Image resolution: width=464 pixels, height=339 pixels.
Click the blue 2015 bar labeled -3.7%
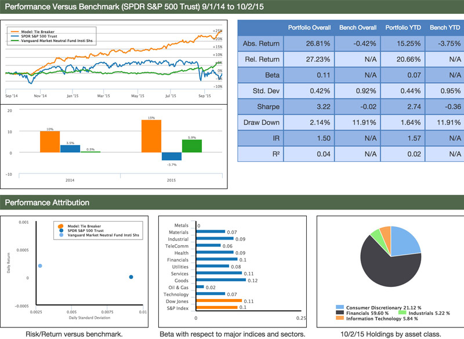tap(172, 156)
